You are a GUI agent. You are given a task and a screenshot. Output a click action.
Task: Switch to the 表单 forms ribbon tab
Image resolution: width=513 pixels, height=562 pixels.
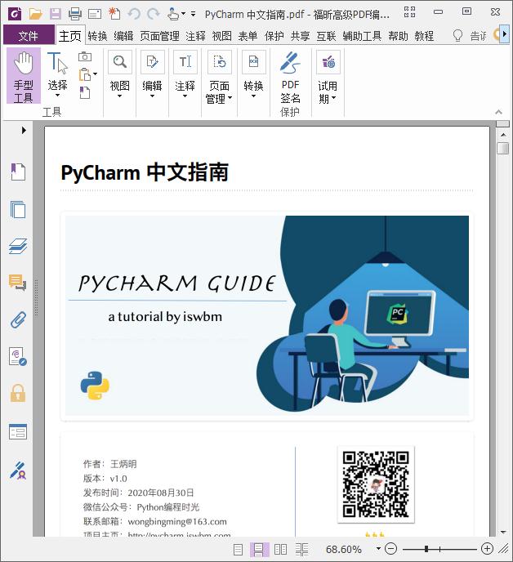(248, 36)
